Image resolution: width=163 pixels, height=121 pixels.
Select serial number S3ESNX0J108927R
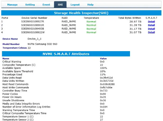33,22
